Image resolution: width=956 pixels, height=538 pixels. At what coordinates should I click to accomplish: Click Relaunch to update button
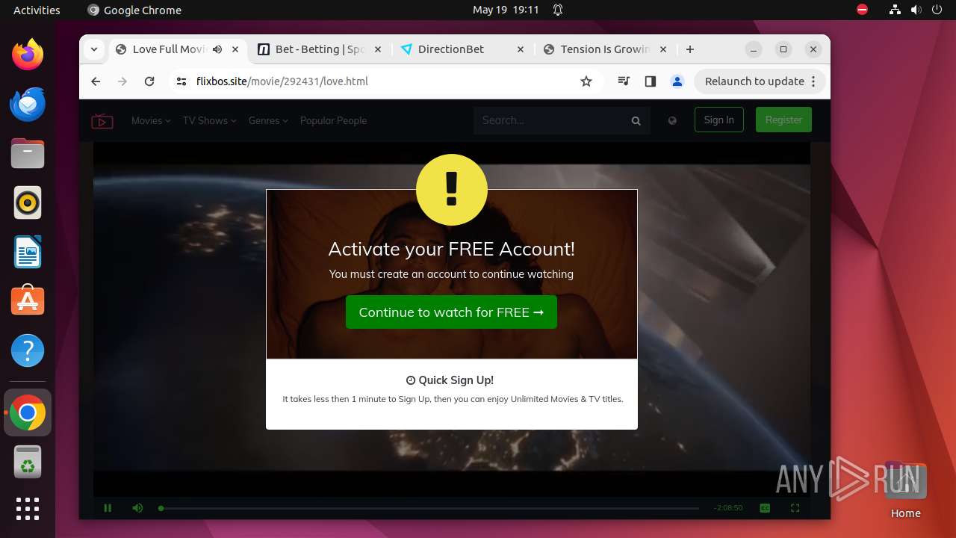pyautogui.click(x=754, y=81)
